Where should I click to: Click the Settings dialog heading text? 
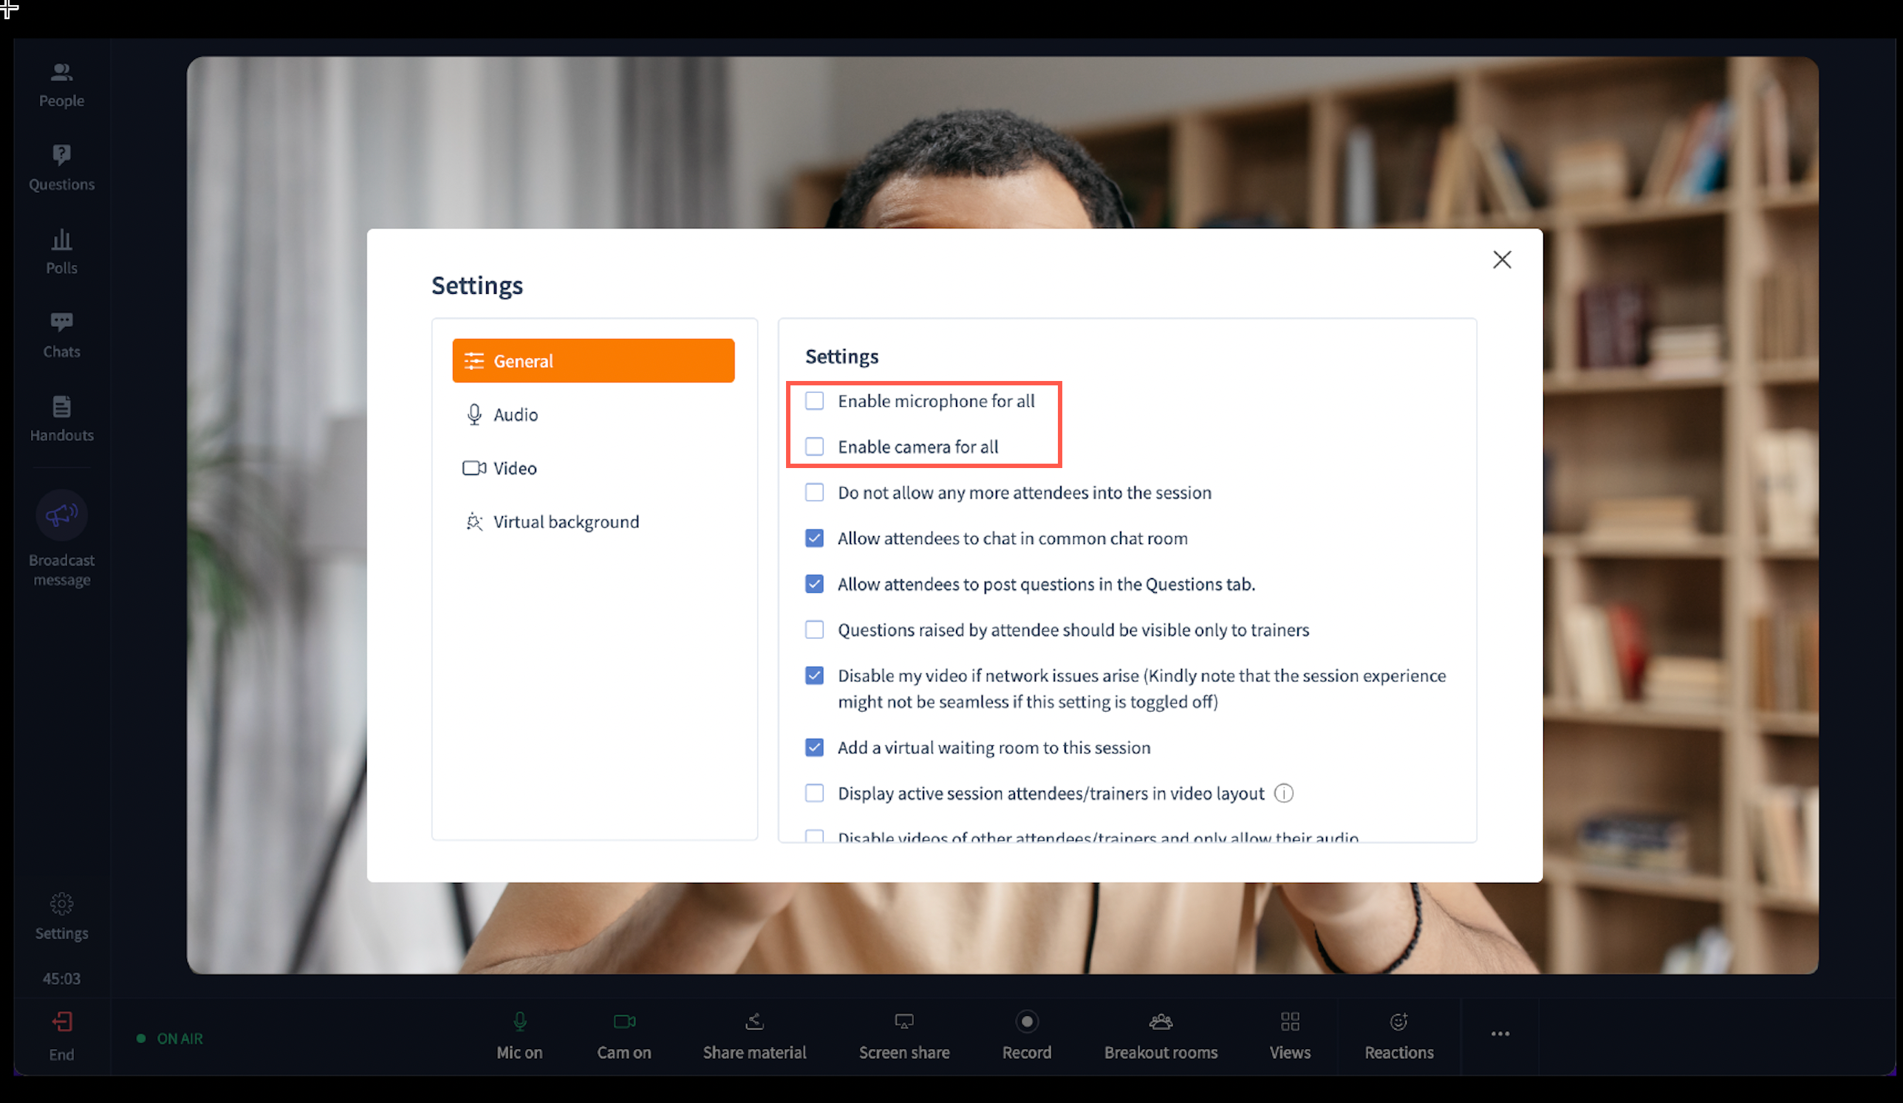pos(476,285)
